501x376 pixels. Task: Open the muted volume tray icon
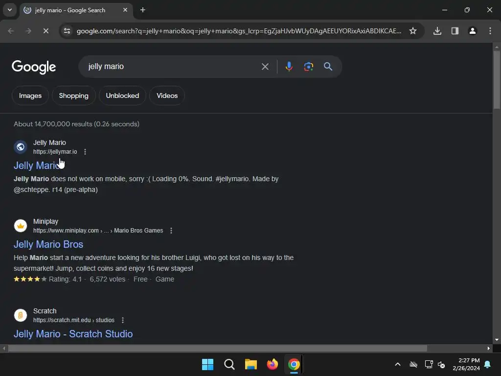[442, 364]
